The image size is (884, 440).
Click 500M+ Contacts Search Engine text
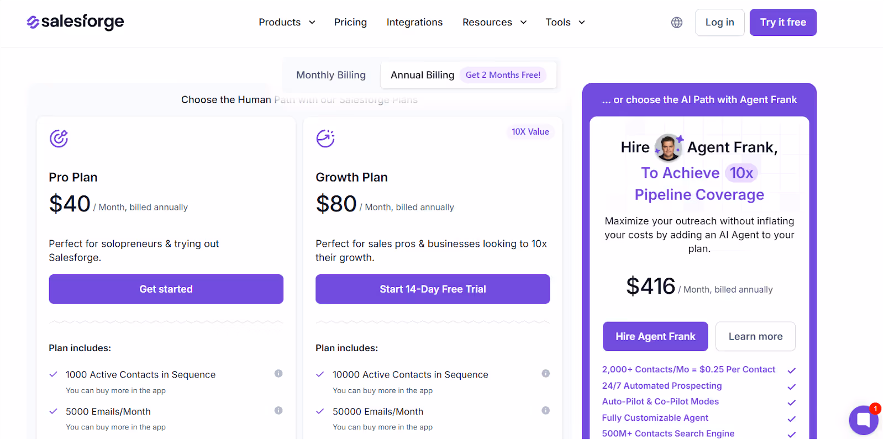coord(668,433)
